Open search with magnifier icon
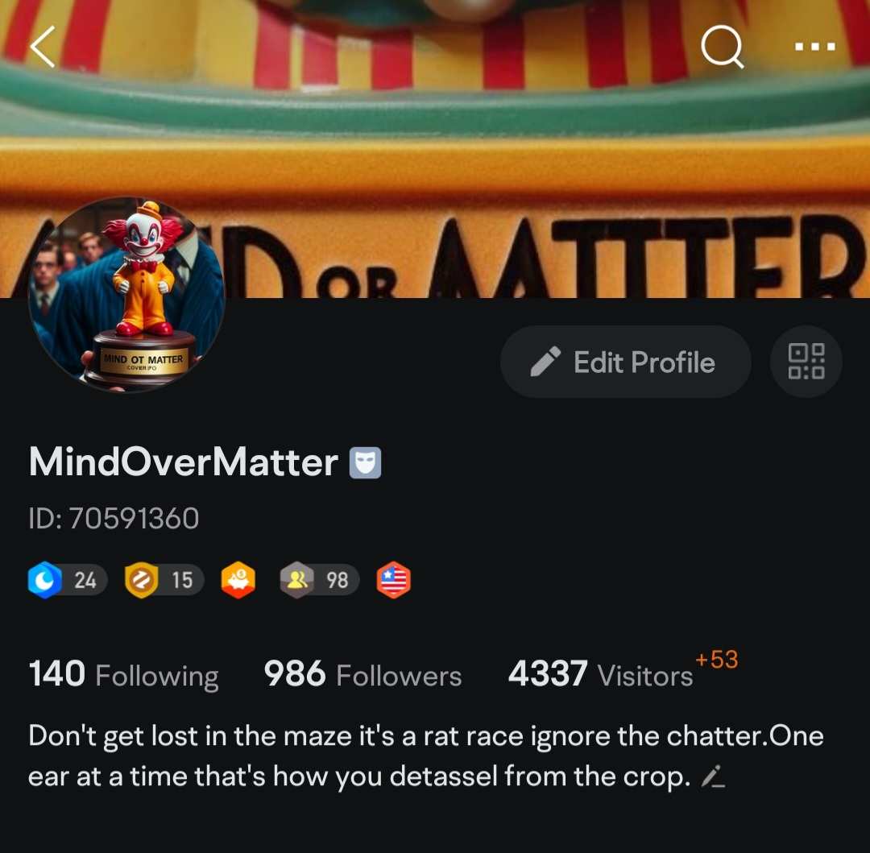870x853 pixels. coord(723,48)
